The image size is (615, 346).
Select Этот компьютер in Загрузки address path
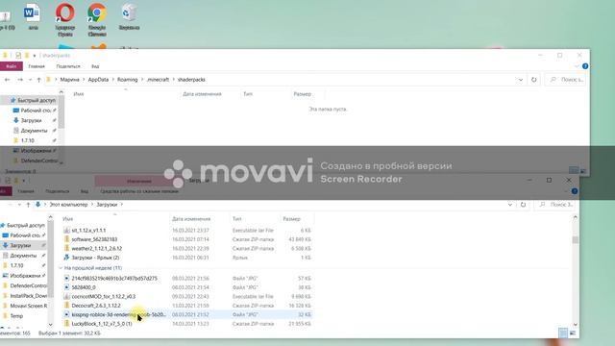[68, 205]
